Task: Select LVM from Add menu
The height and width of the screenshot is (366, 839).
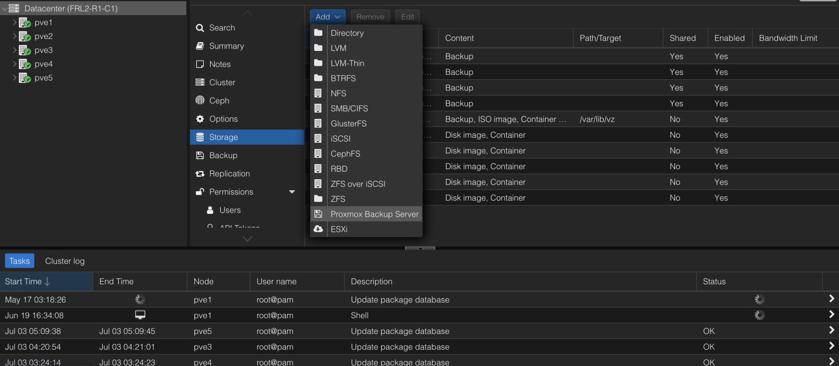Action: [367, 48]
